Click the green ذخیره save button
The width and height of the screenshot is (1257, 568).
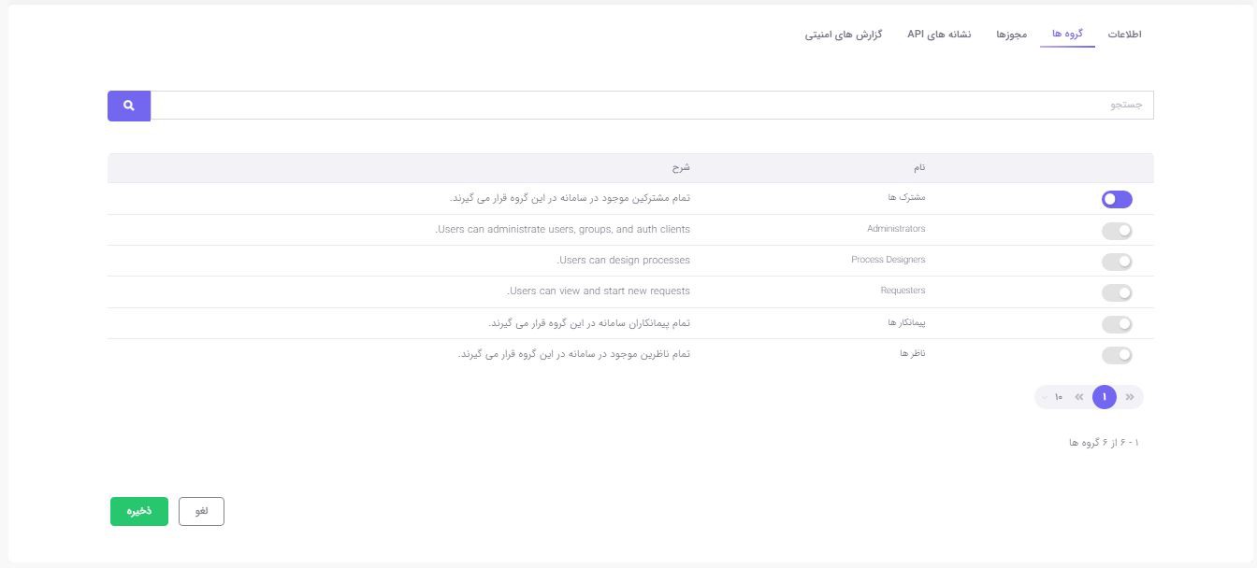pyautogui.click(x=139, y=511)
